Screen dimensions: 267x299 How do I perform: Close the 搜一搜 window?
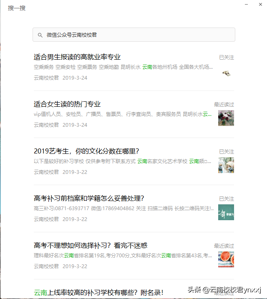pos(260,5)
